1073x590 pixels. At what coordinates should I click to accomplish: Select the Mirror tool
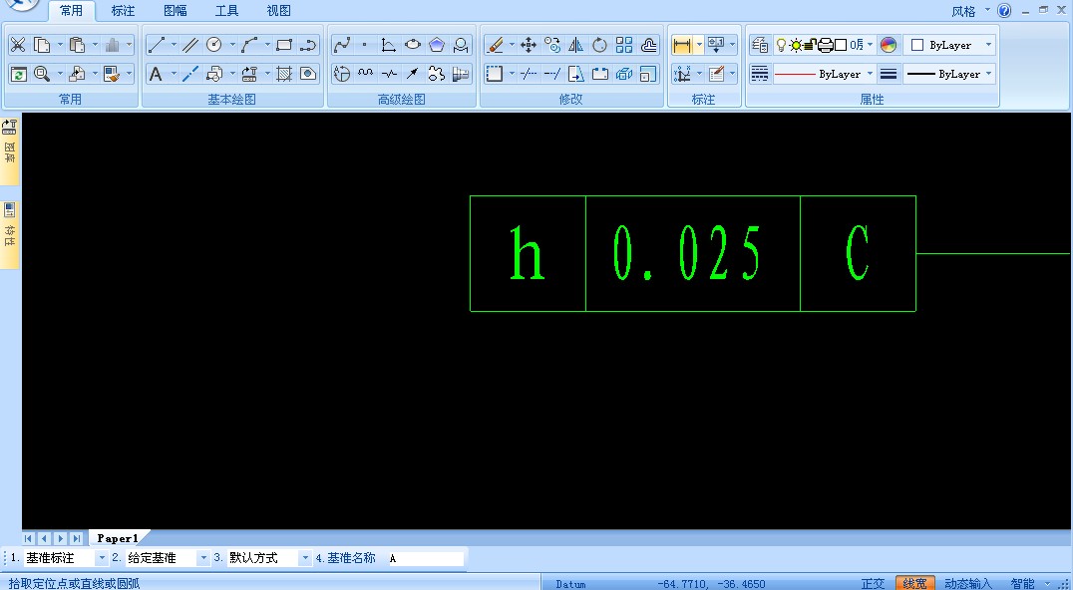pos(576,45)
